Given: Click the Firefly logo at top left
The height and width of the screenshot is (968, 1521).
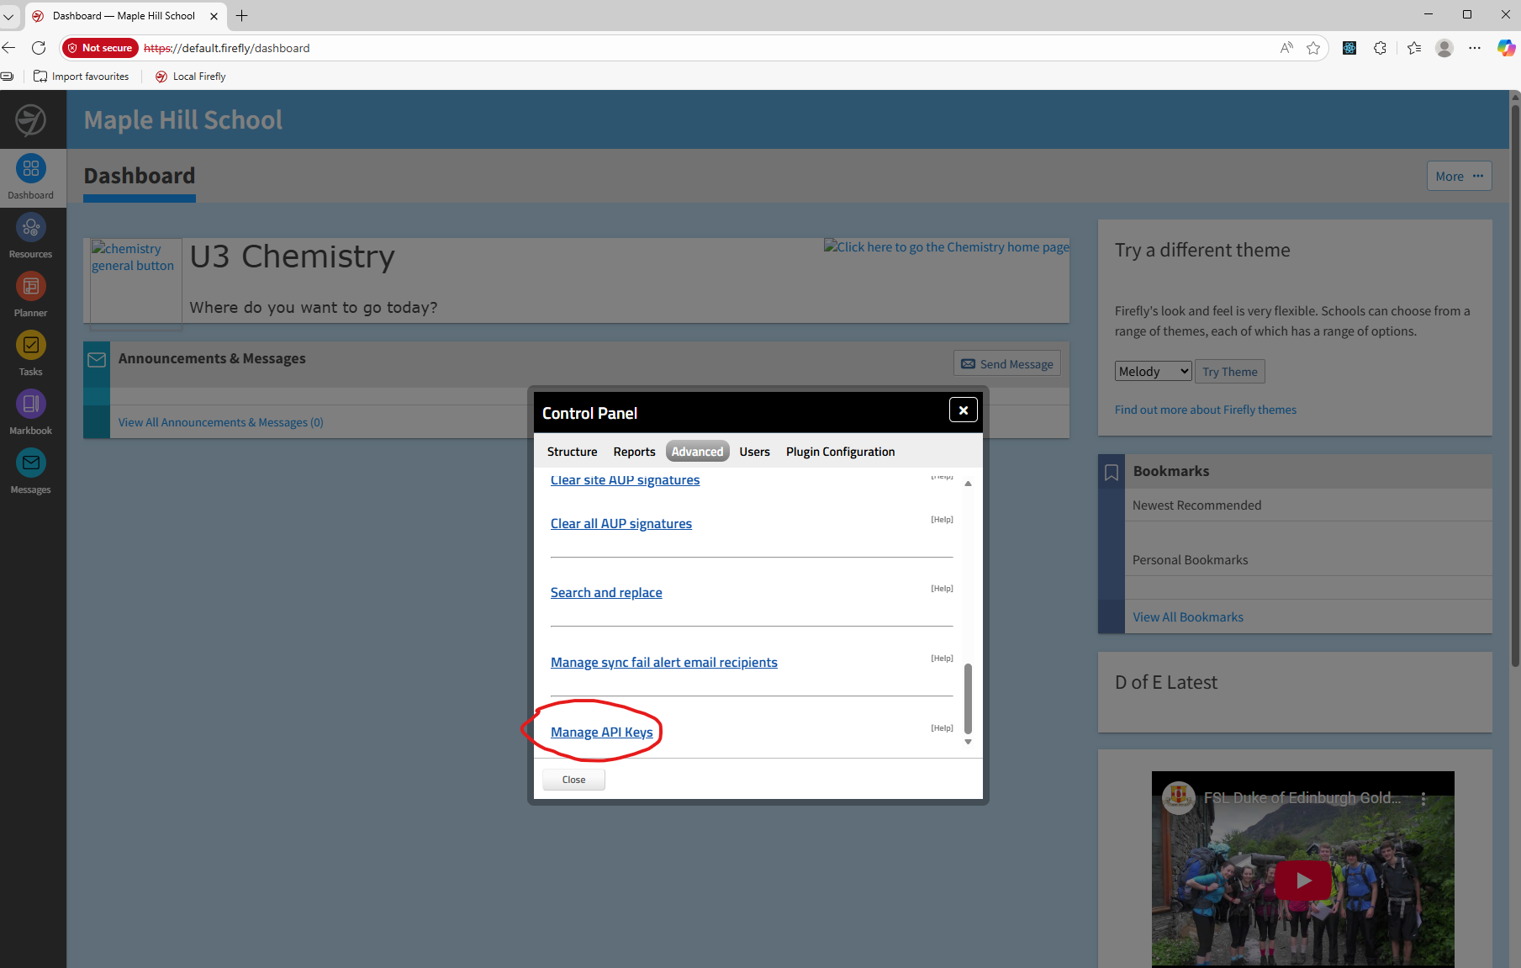Looking at the screenshot, I should pyautogui.click(x=31, y=120).
